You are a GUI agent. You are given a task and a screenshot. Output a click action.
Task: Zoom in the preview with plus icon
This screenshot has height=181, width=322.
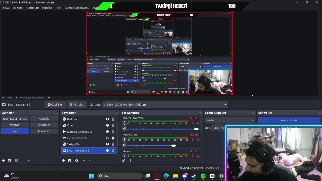coord(16,98)
